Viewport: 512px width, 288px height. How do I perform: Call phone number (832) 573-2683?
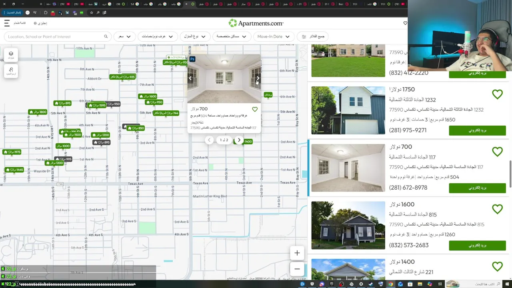(x=409, y=245)
